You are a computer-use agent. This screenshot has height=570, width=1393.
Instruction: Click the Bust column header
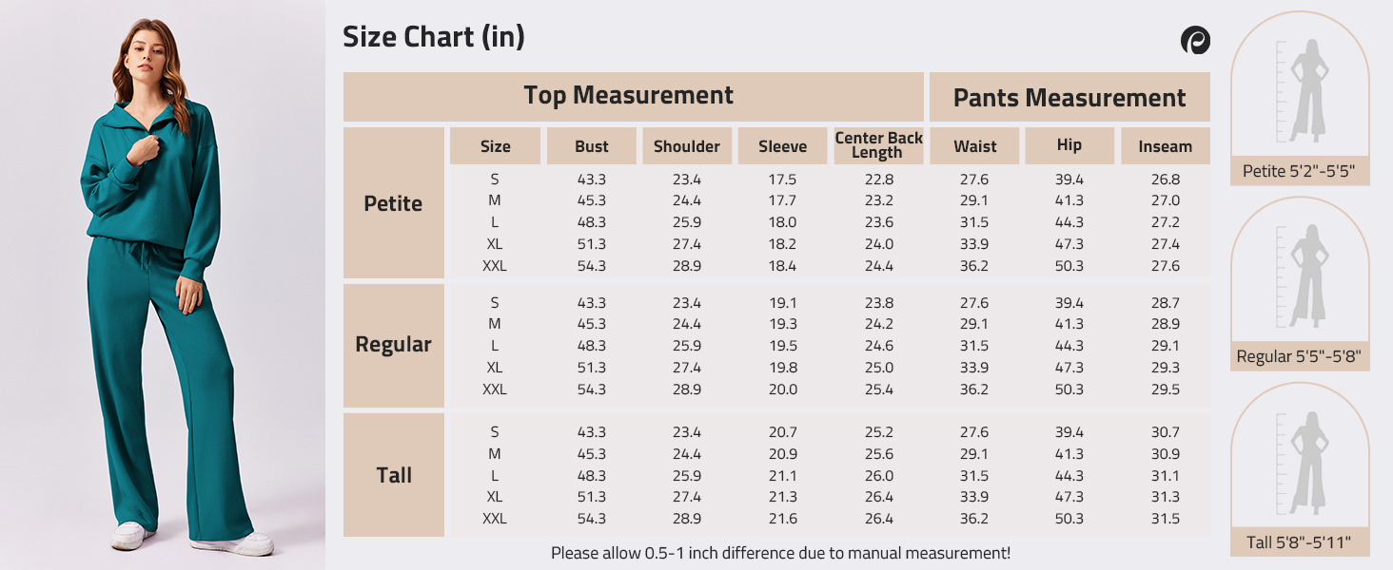click(592, 146)
